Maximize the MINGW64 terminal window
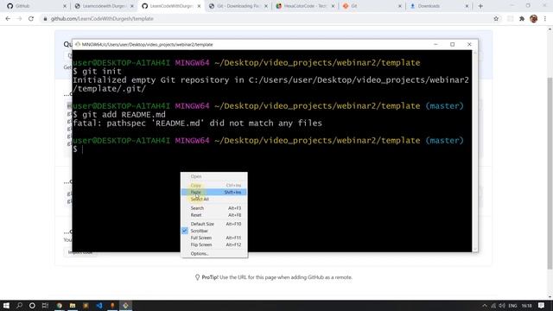553x311 pixels. (452, 44)
